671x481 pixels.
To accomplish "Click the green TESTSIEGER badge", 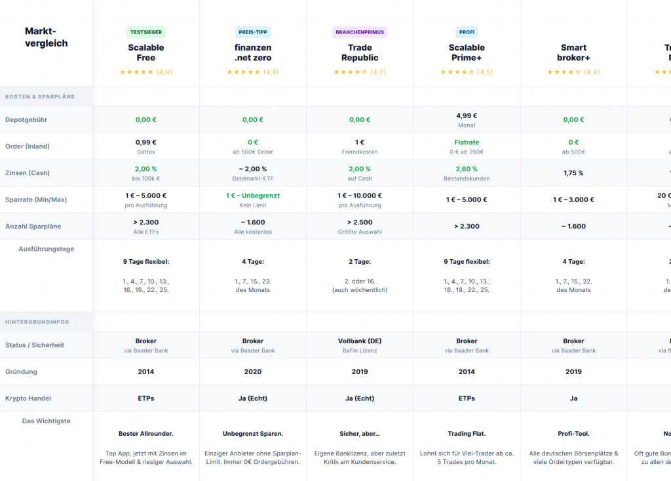I will point(145,32).
